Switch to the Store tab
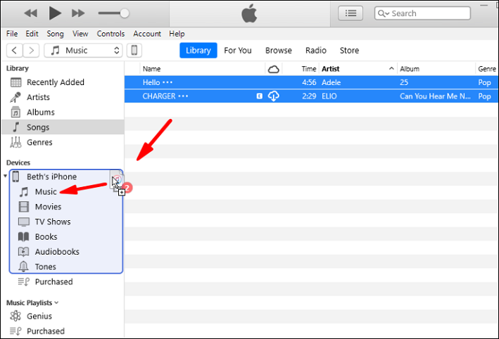The width and height of the screenshot is (499, 339). pos(349,50)
